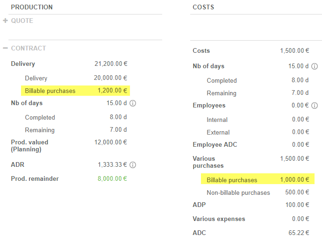
Task: Click the info icon next to ADR
Action: click(x=133, y=165)
